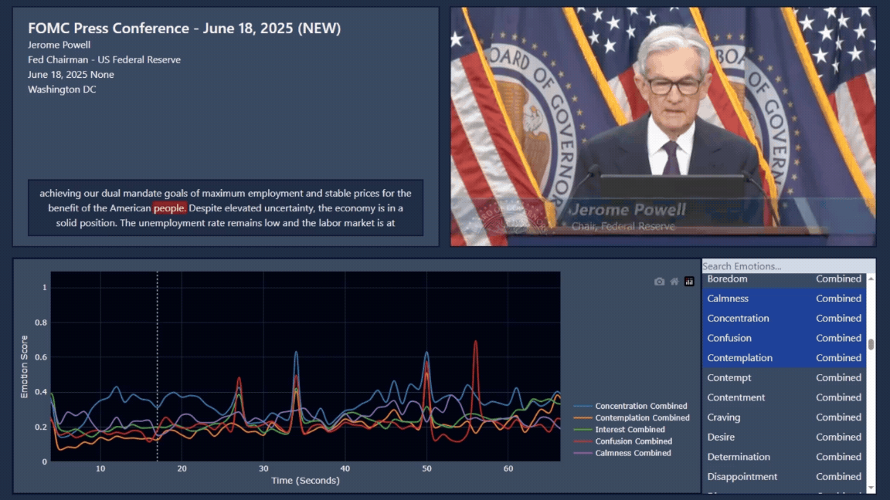Toggle the Calmness Combined legend entry
The image size is (890, 500).
tap(633, 453)
